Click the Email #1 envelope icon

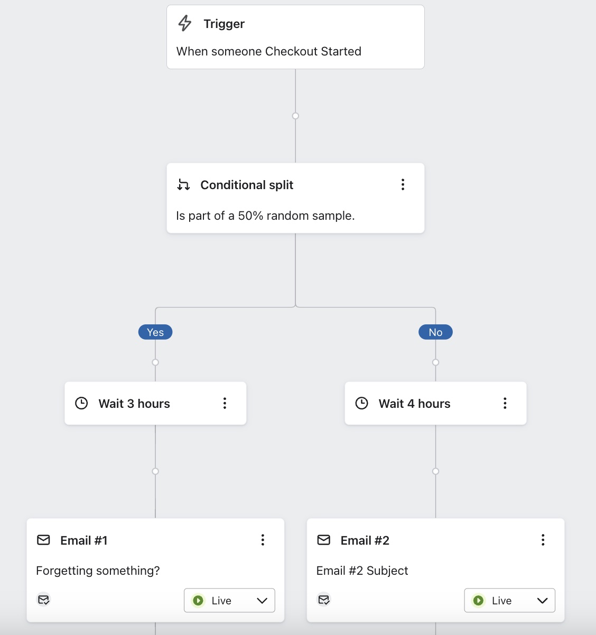(43, 540)
